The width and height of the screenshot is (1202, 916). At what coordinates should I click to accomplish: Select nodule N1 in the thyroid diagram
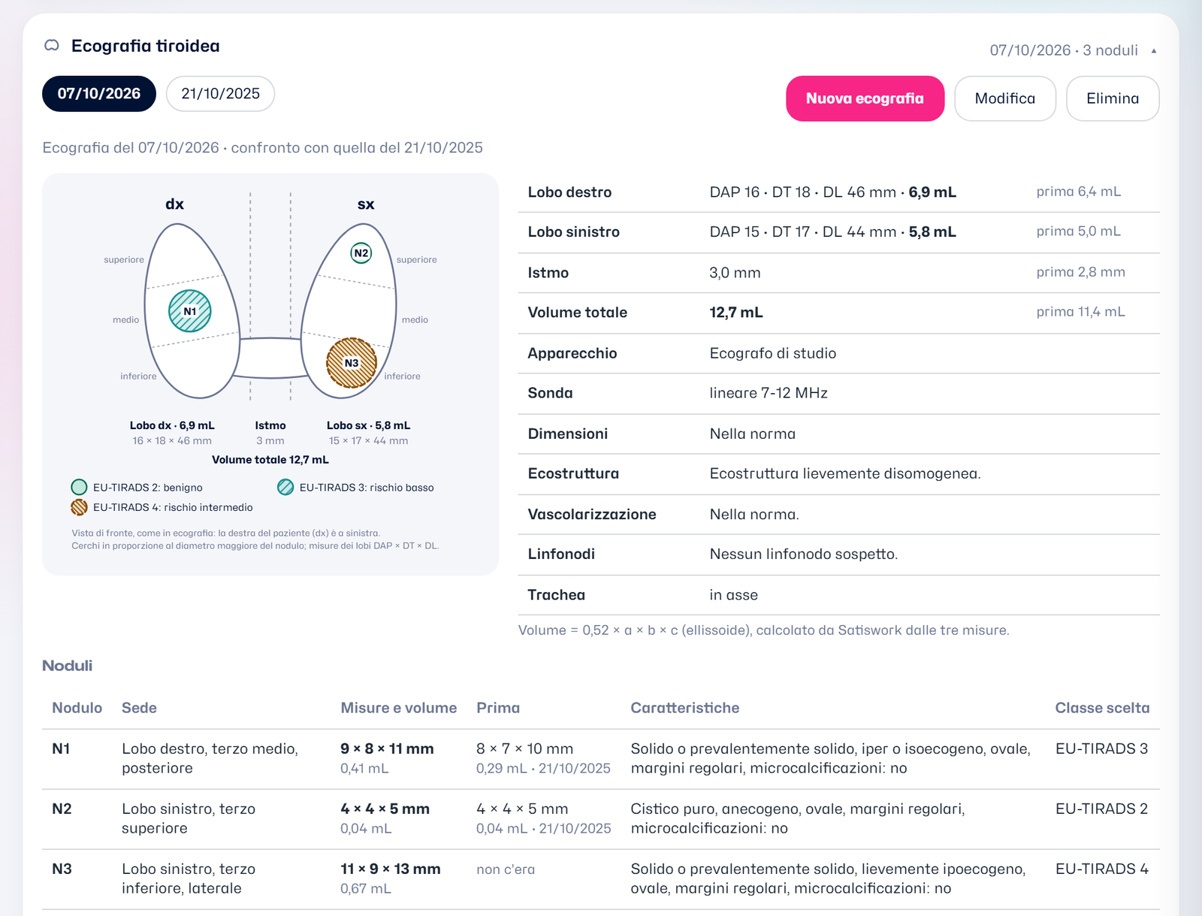190,311
